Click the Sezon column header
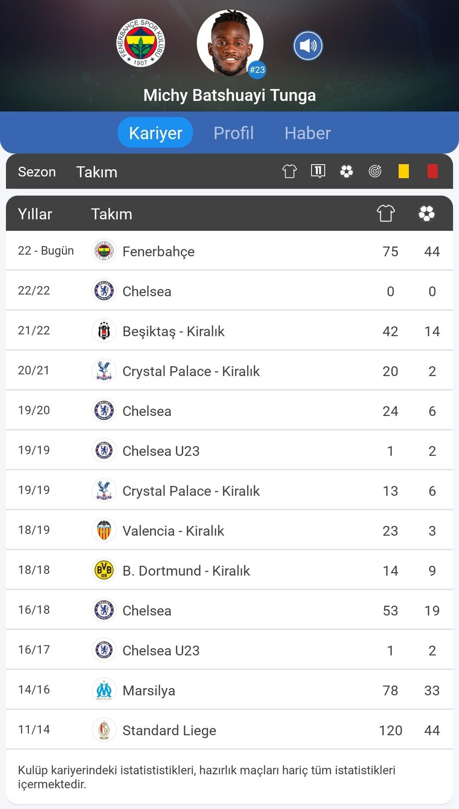Viewport: 459px width, 809px height. (x=37, y=172)
